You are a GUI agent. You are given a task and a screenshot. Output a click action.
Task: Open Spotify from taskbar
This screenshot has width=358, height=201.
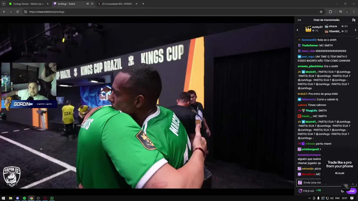(24, 198)
